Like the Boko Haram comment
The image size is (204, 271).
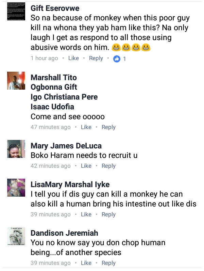pos(86,166)
